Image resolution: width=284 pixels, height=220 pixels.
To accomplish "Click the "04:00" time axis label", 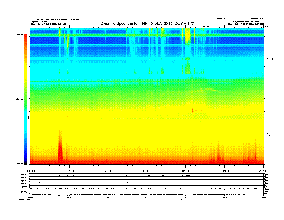I will tap(69, 171).
